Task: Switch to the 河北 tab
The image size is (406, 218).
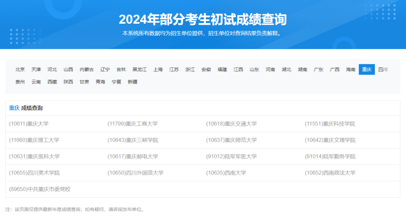Action: pos(52,69)
